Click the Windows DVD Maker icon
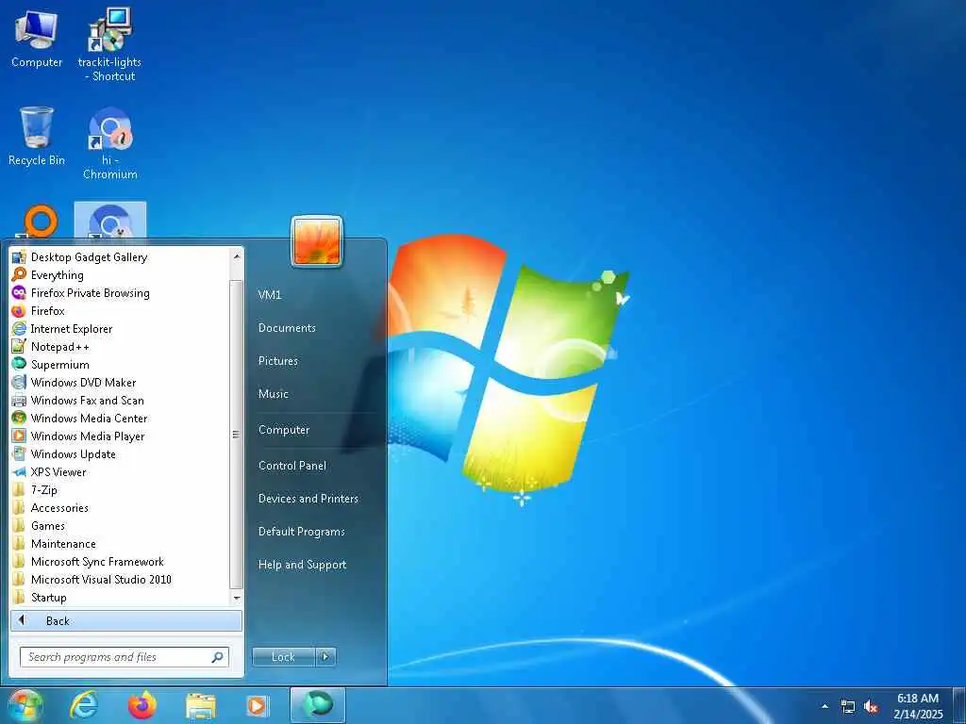This screenshot has width=966, height=724. [x=19, y=383]
